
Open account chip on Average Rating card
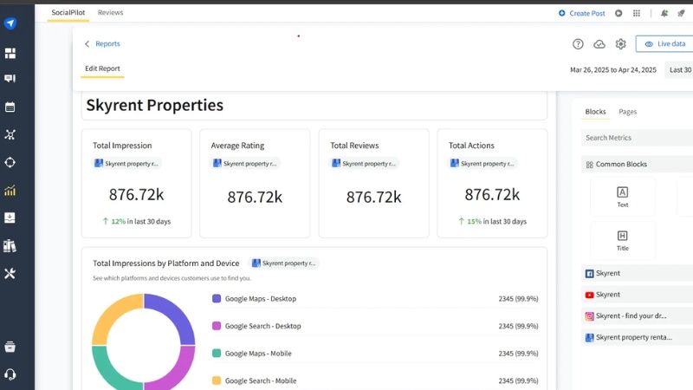(245, 163)
